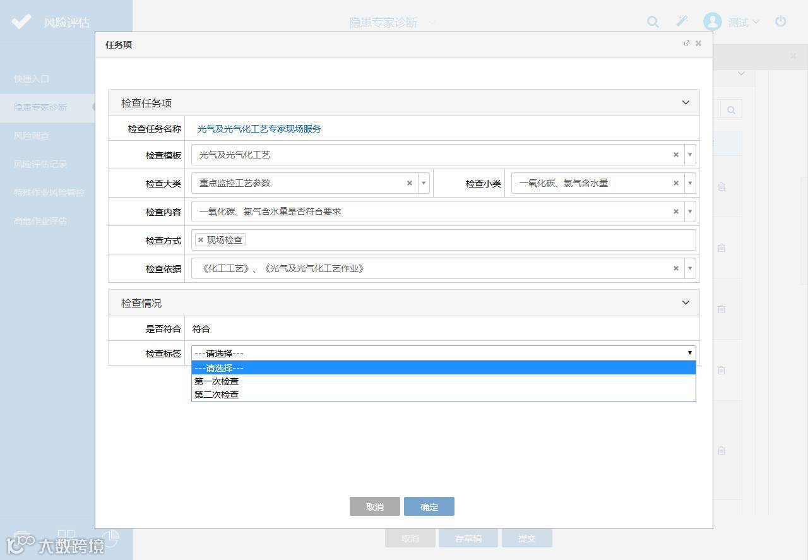The width and height of the screenshot is (808, 560).
Task: Open 特殊作业风险管控 in the sidebar
Action: 49,193
